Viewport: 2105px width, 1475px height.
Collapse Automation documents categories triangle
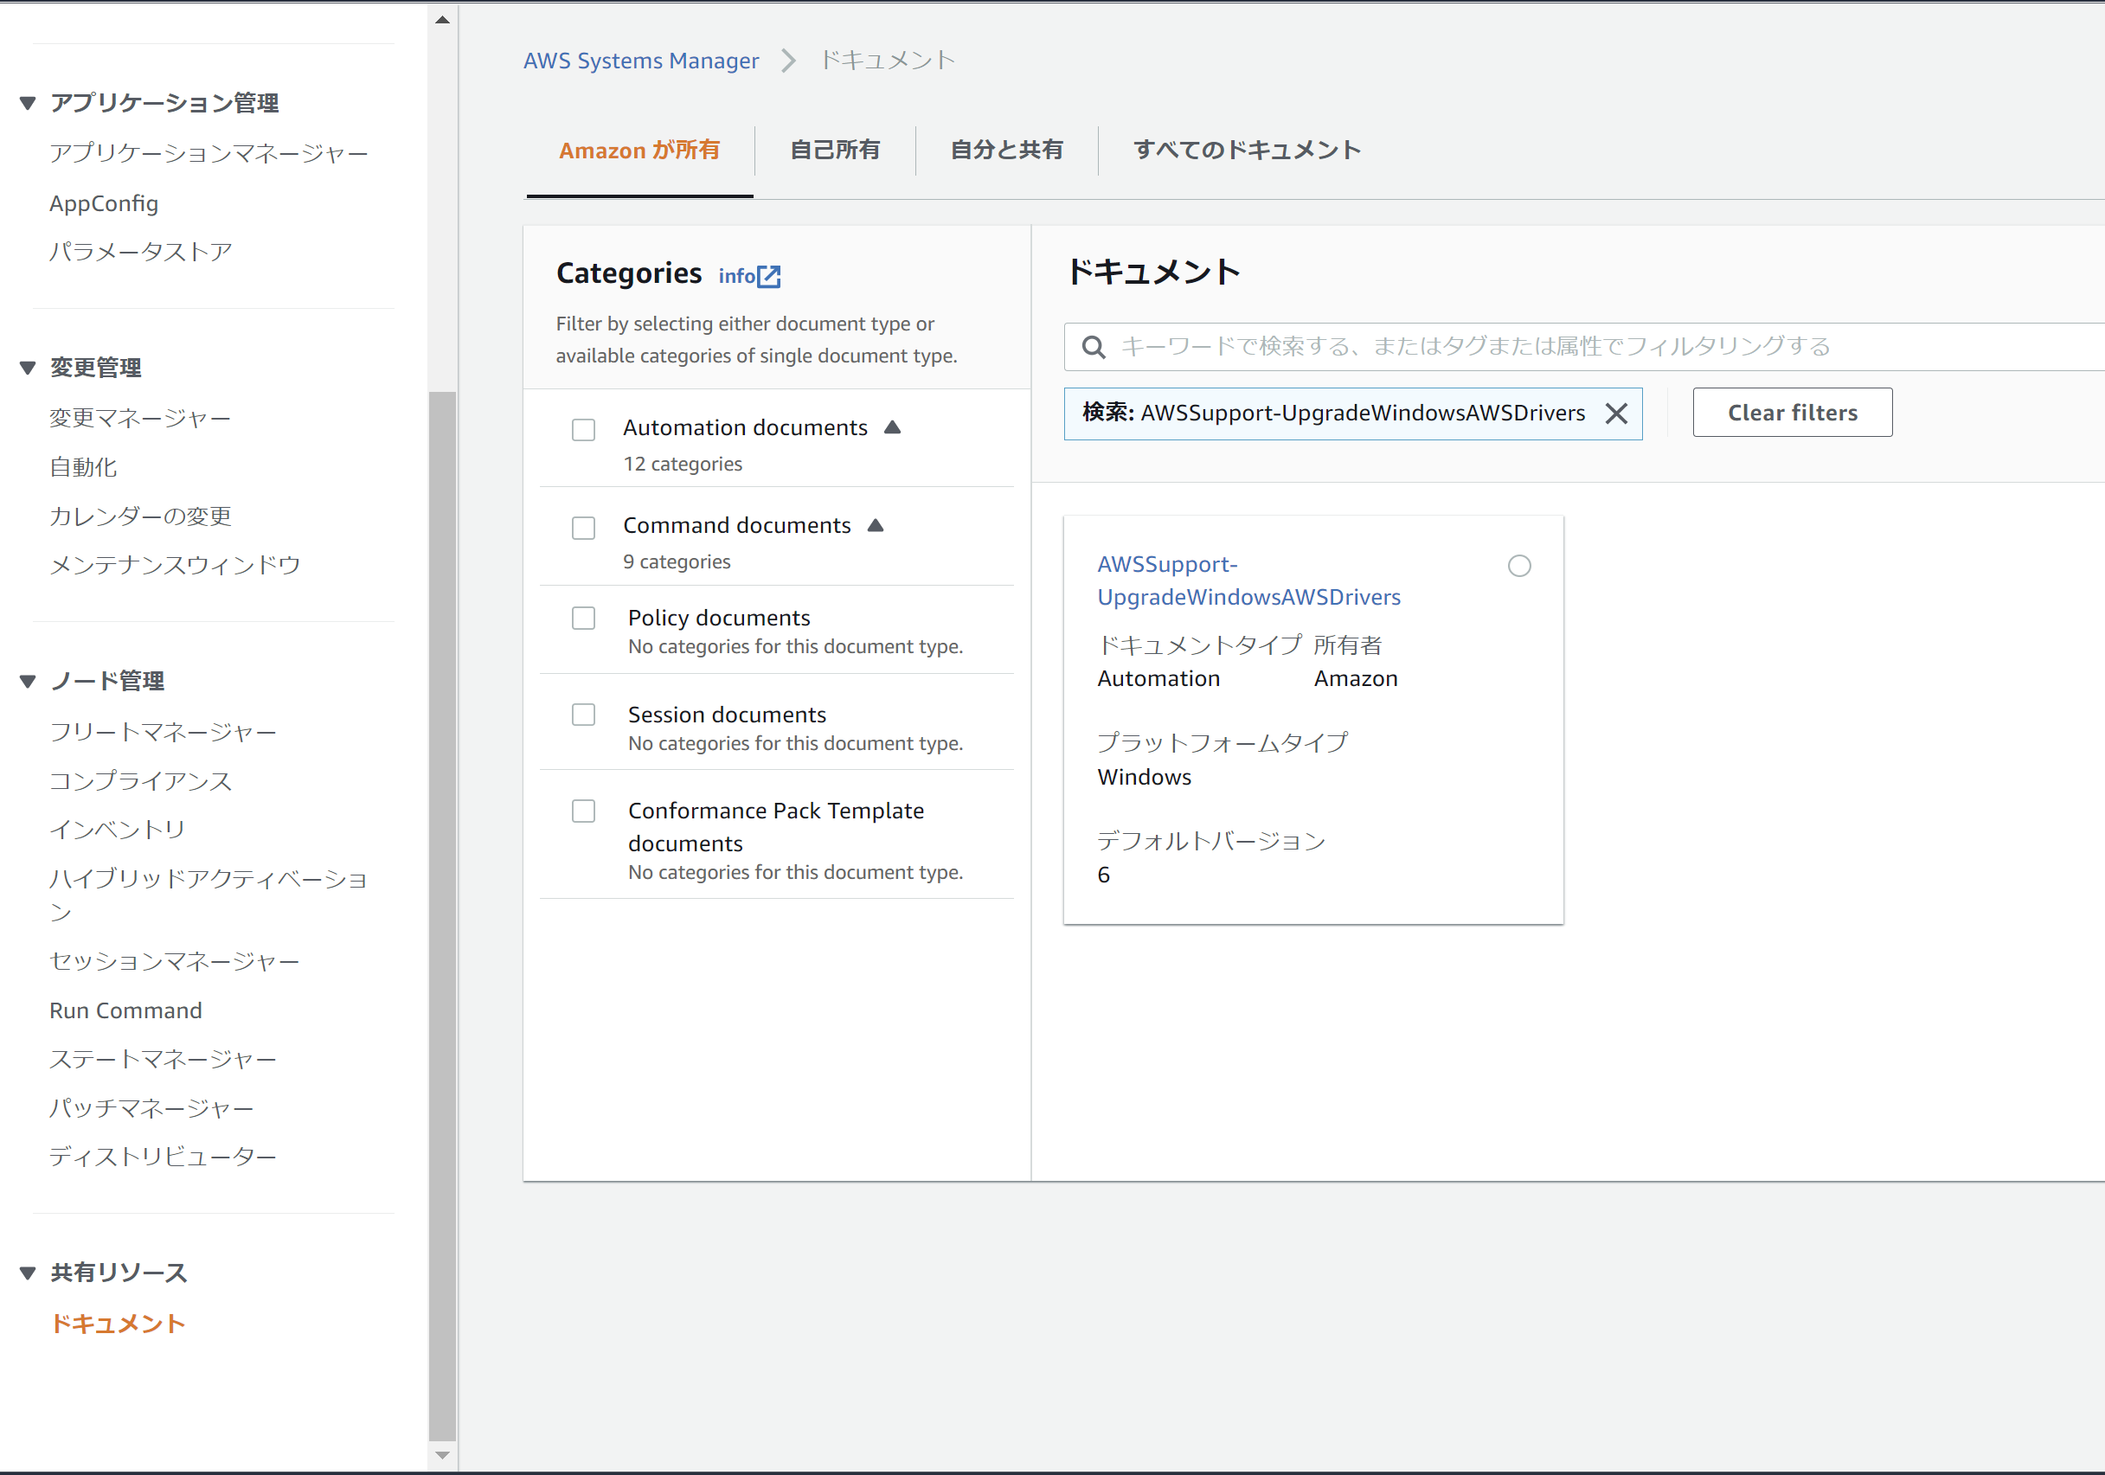(x=892, y=427)
